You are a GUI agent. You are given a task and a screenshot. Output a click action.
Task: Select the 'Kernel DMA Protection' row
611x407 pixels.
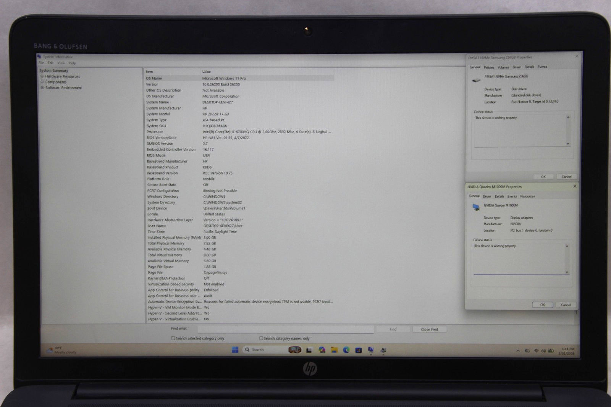pos(240,278)
